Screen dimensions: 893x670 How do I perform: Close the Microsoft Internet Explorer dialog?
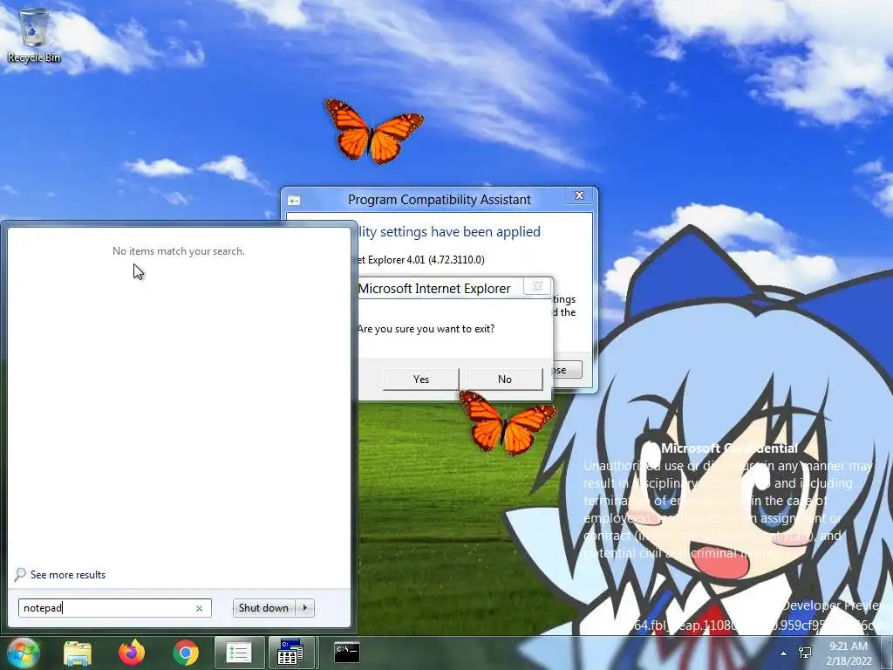536,286
